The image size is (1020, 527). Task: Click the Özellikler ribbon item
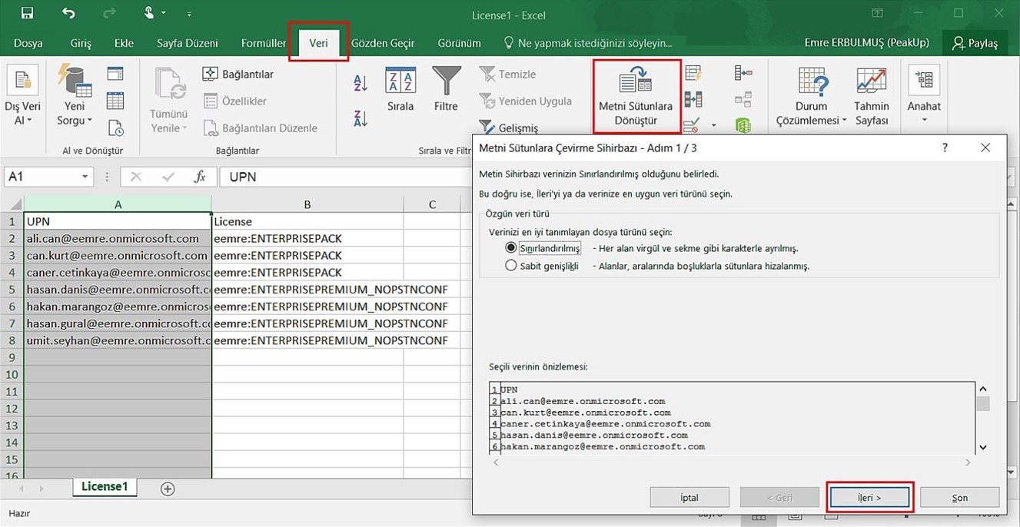tap(234, 101)
